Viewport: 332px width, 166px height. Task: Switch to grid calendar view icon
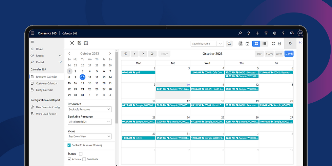256,44
